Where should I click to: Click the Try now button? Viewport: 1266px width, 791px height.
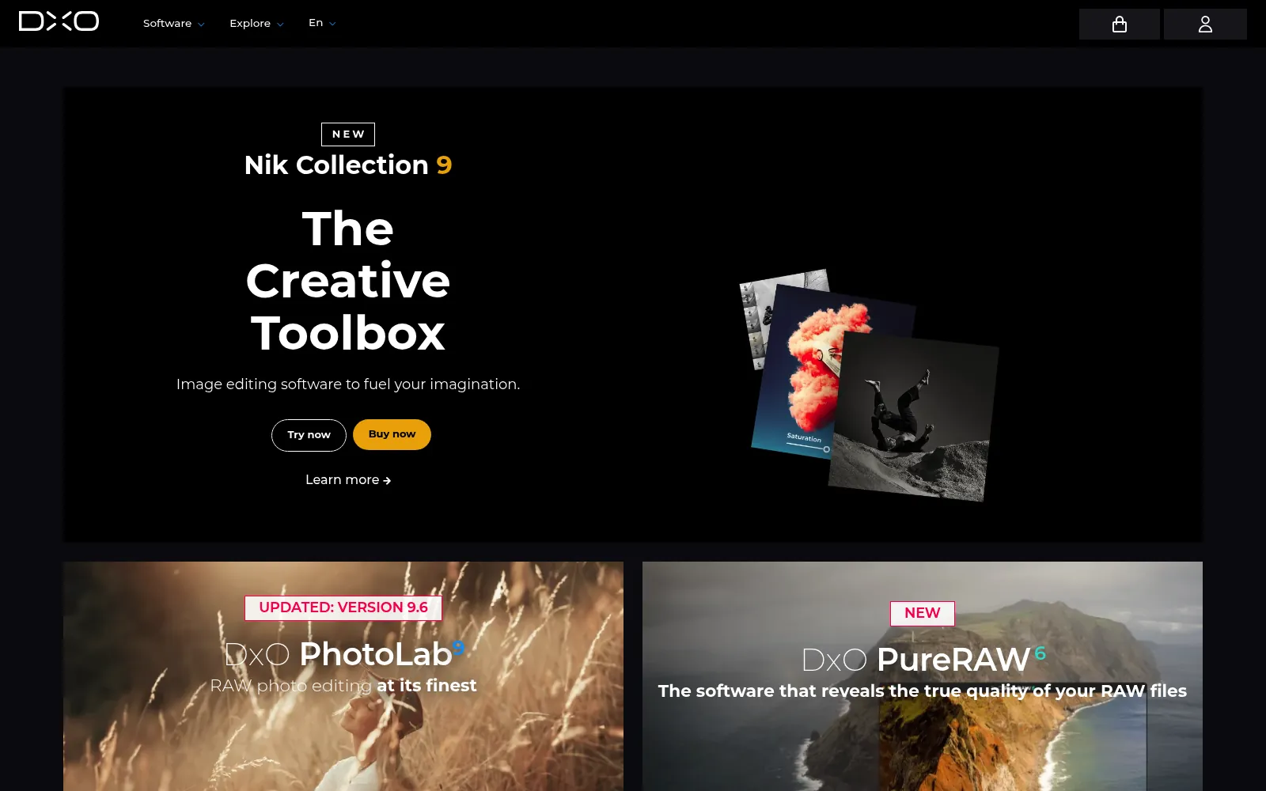click(309, 435)
